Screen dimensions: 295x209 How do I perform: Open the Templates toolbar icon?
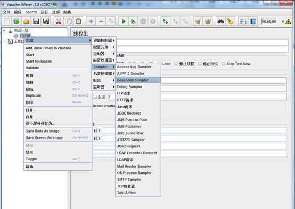(x=17, y=21)
